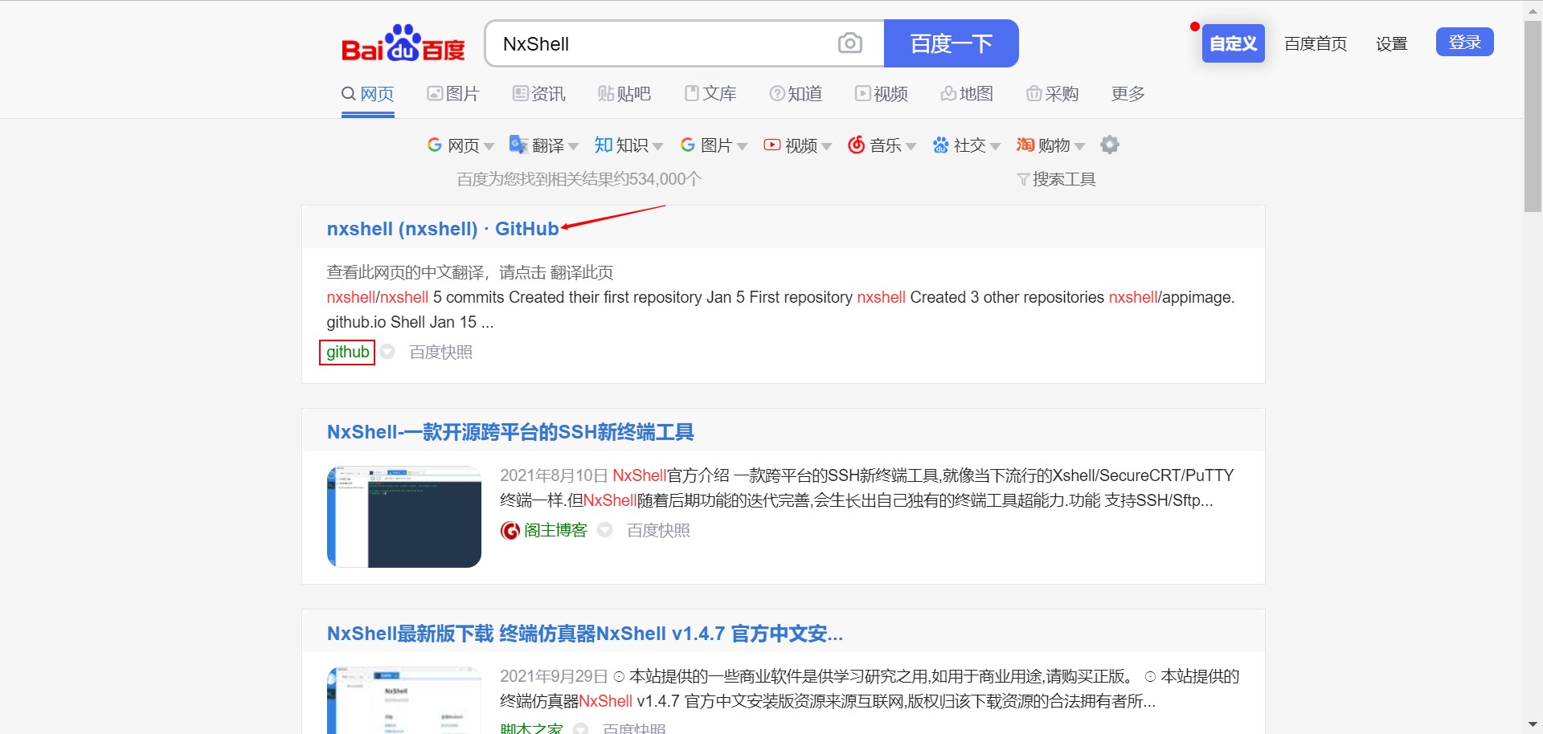This screenshot has height=734, width=1543.
Task: Switch to the 贴吧 tab
Action: 624,94
